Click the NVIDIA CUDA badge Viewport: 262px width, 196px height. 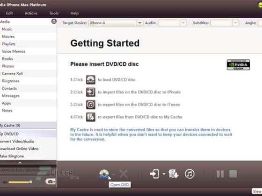(238, 65)
